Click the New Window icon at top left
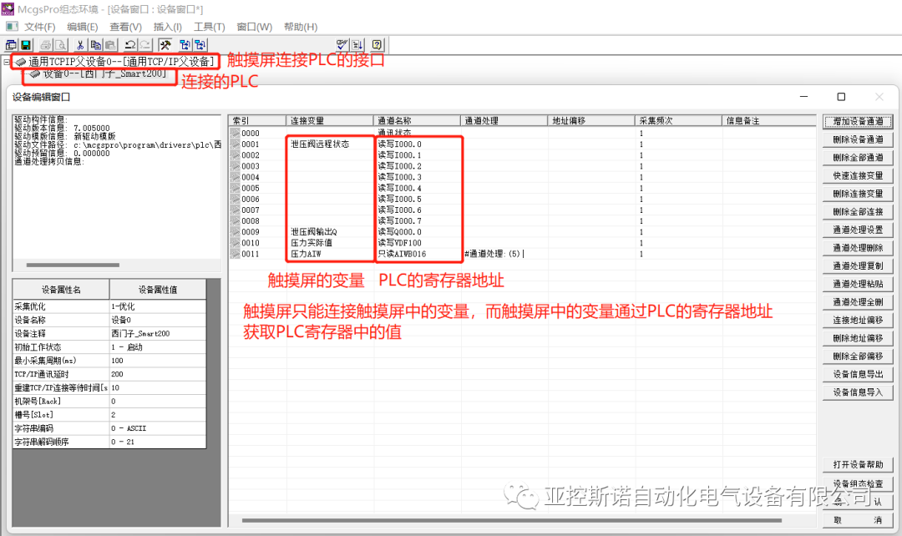Viewport: 902px width, 536px height. (x=12, y=45)
